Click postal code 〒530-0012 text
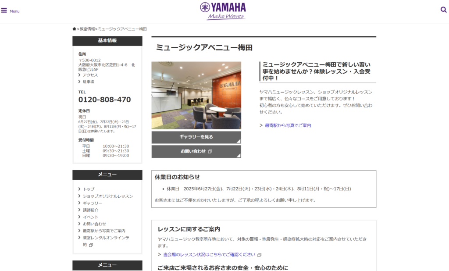This screenshot has height=271, width=449. click(x=89, y=60)
